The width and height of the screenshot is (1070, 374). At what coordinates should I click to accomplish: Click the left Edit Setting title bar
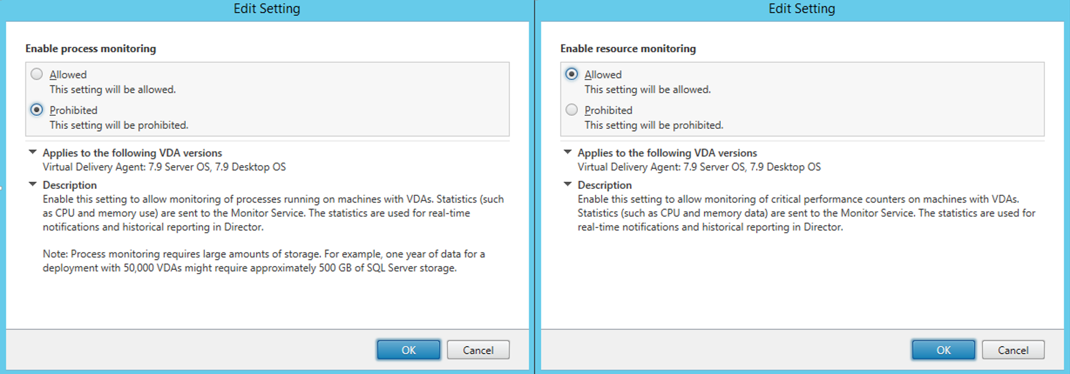(267, 9)
